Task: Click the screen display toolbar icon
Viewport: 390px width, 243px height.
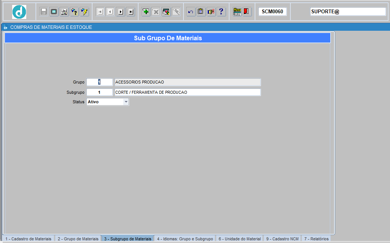Action: click(54, 12)
